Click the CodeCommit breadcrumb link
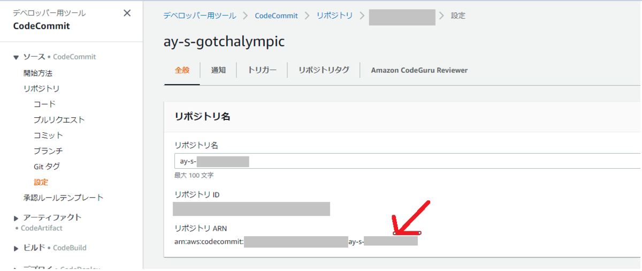 [276, 16]
